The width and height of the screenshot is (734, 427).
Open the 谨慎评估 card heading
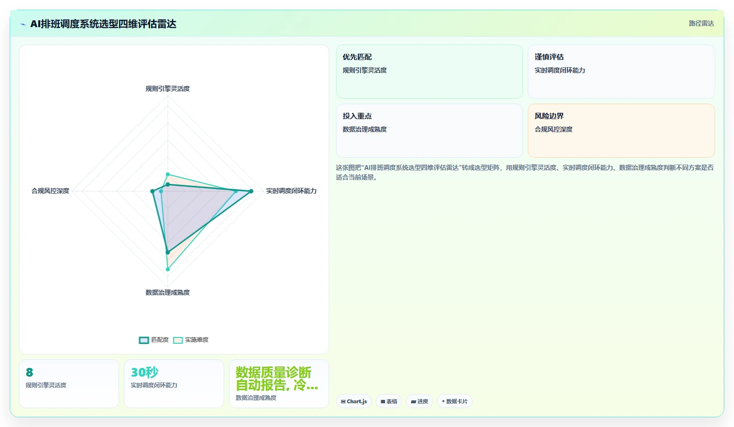[x=549, y=57]
